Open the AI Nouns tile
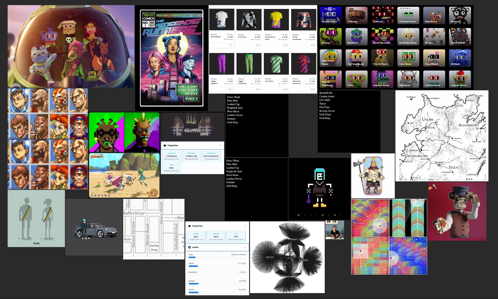 pos(357,15)
